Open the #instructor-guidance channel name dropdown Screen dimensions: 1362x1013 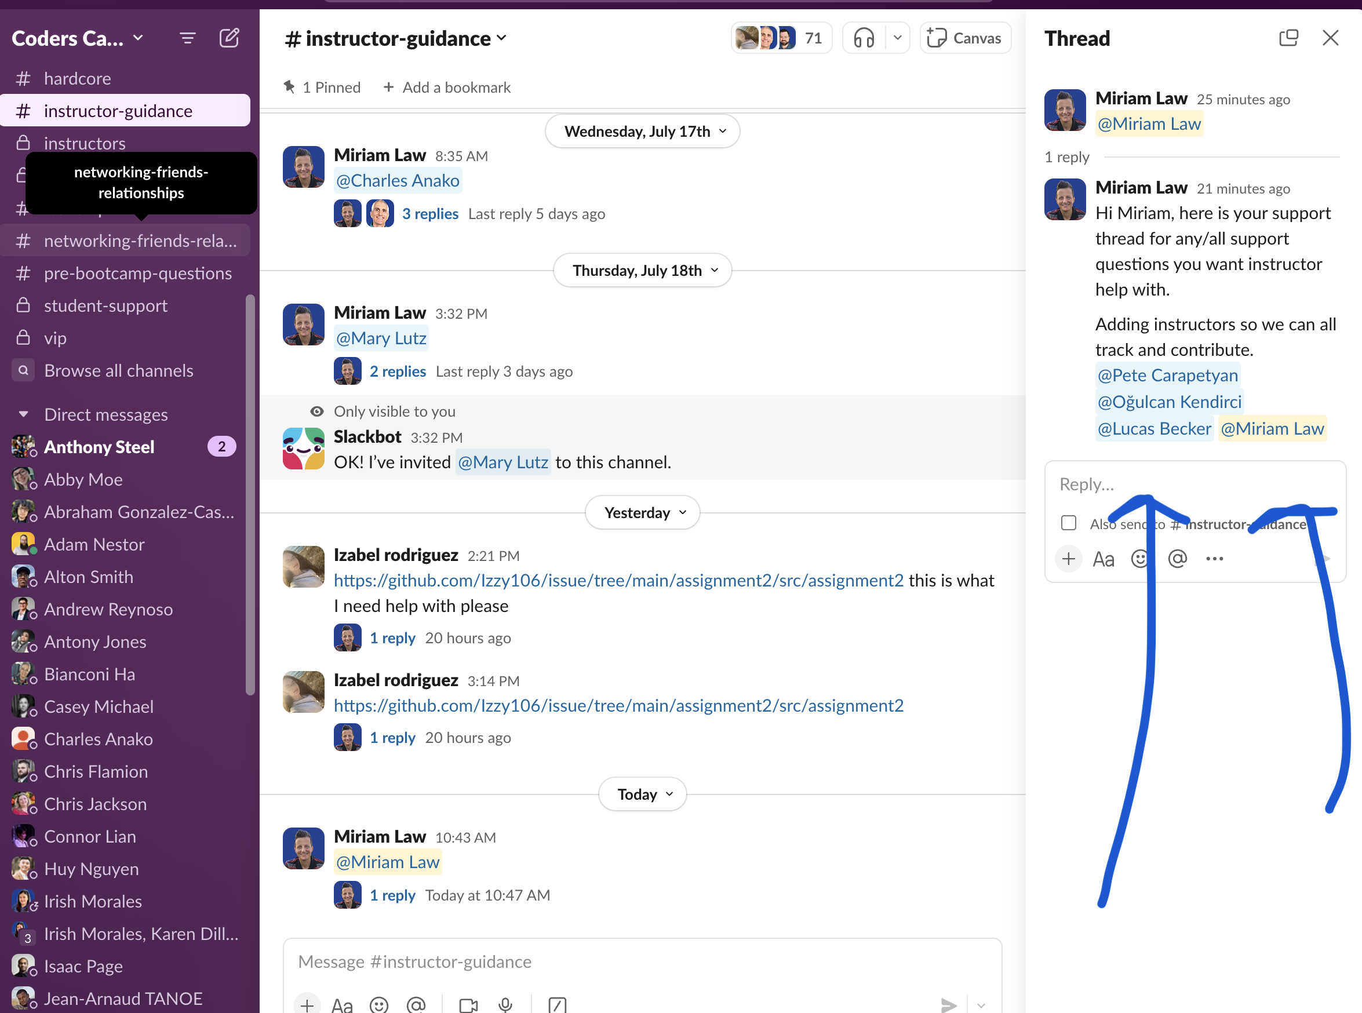(501, 38)
